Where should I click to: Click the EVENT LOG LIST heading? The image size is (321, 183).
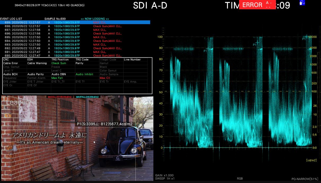[x=11, y=19]
